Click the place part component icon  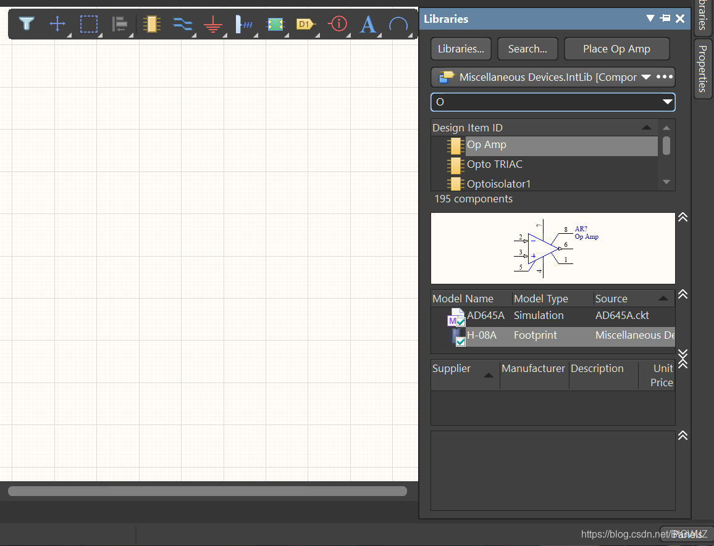pyautogui.click(x=151, y=24)
